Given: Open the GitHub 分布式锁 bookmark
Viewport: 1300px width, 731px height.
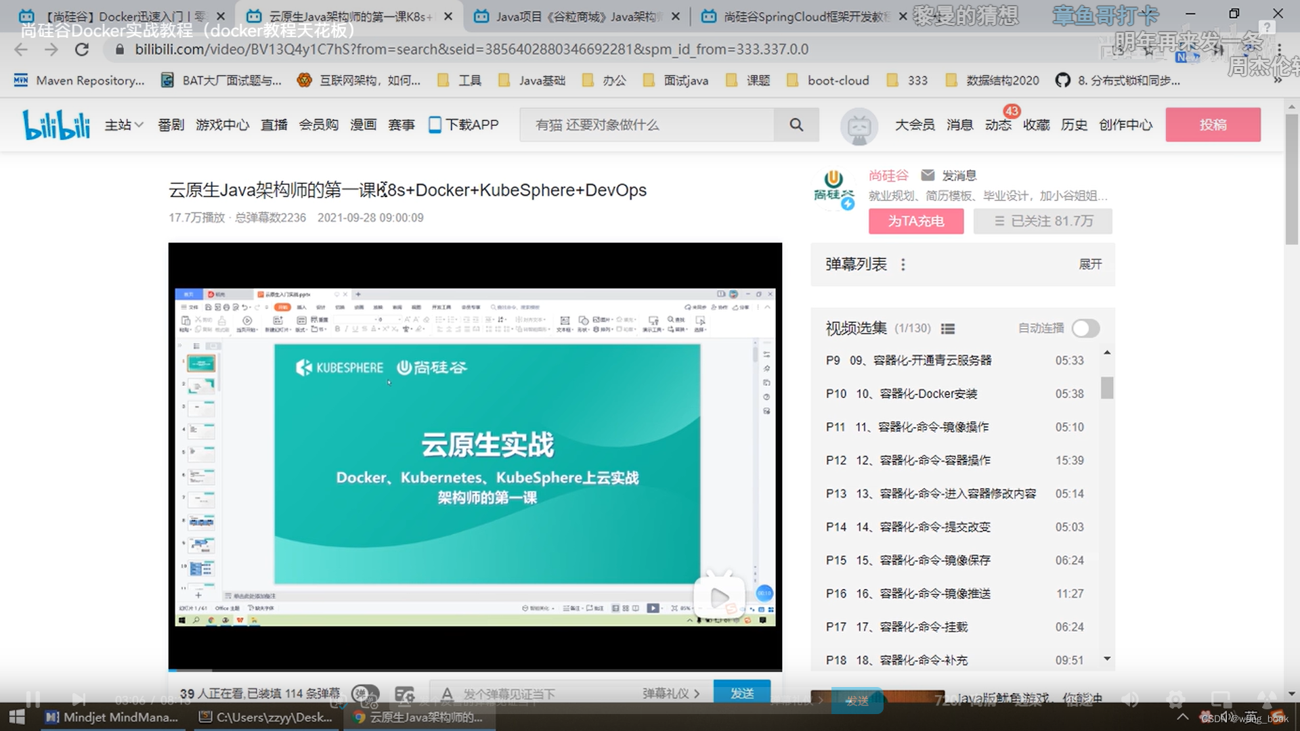Looking at the screenshot, I should (1117, 81).
